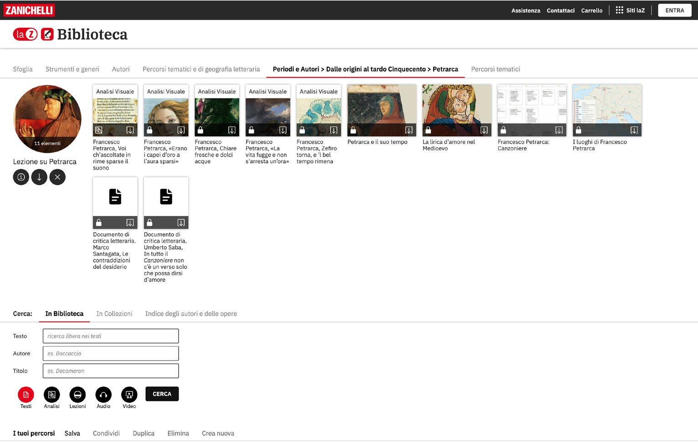Screen dimensions: 698x448
Task: Click lock icon on 'Chiare fresche e dolci acque'
Action: coord(200,130)
